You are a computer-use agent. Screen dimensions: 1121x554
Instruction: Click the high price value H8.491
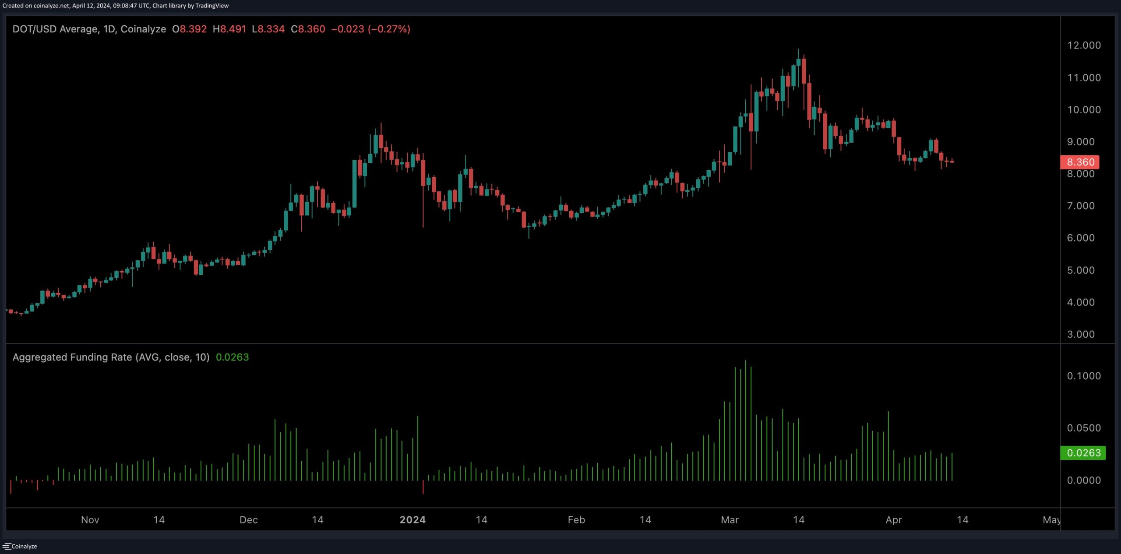(x=229, y=29)
